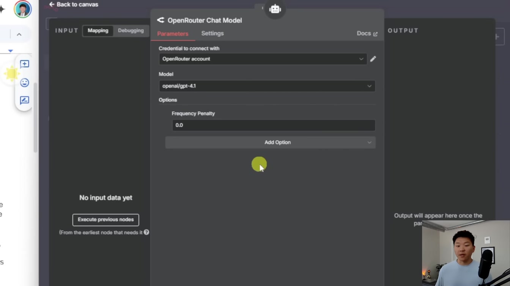Click the OpenRouter Chat Model title
Image resolution: width=510 pixels, height=286 pixels.
[205, 20]
